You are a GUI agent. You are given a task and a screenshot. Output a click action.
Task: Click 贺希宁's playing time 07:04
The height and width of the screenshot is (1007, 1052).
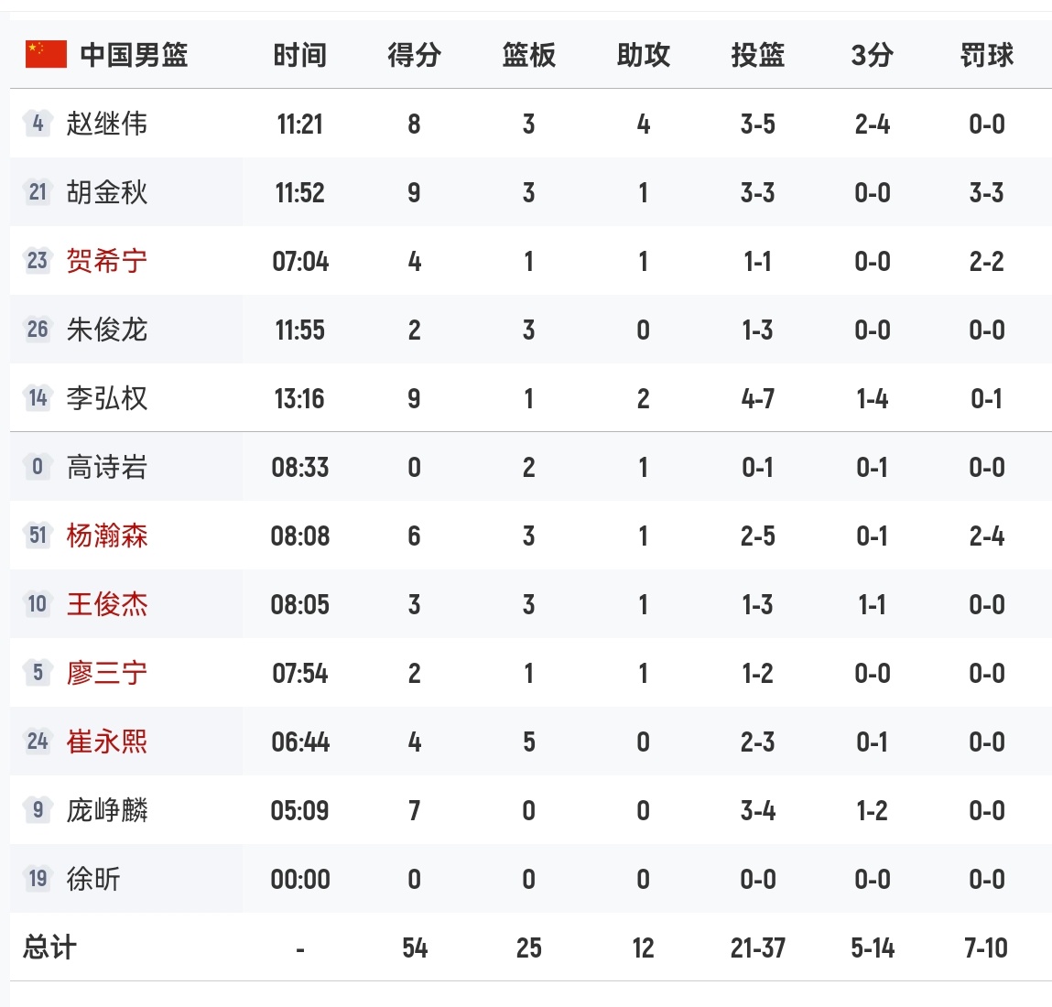pos(300,262)
